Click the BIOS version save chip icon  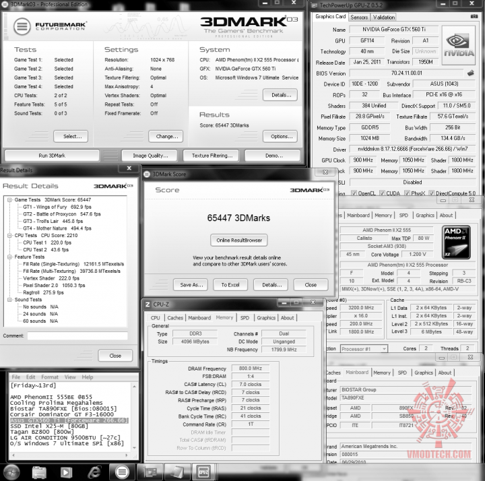point(470,73)
